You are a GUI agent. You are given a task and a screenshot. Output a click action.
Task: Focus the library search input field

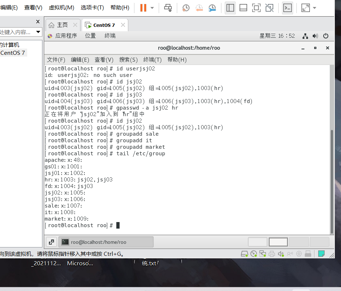coord(17,32)
